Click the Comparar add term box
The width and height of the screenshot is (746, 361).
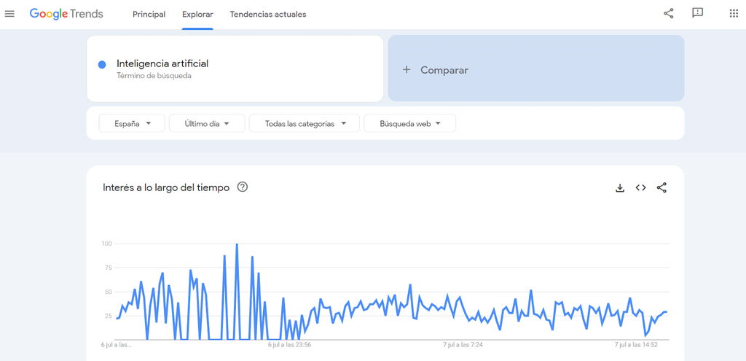[x=535, y=69]
